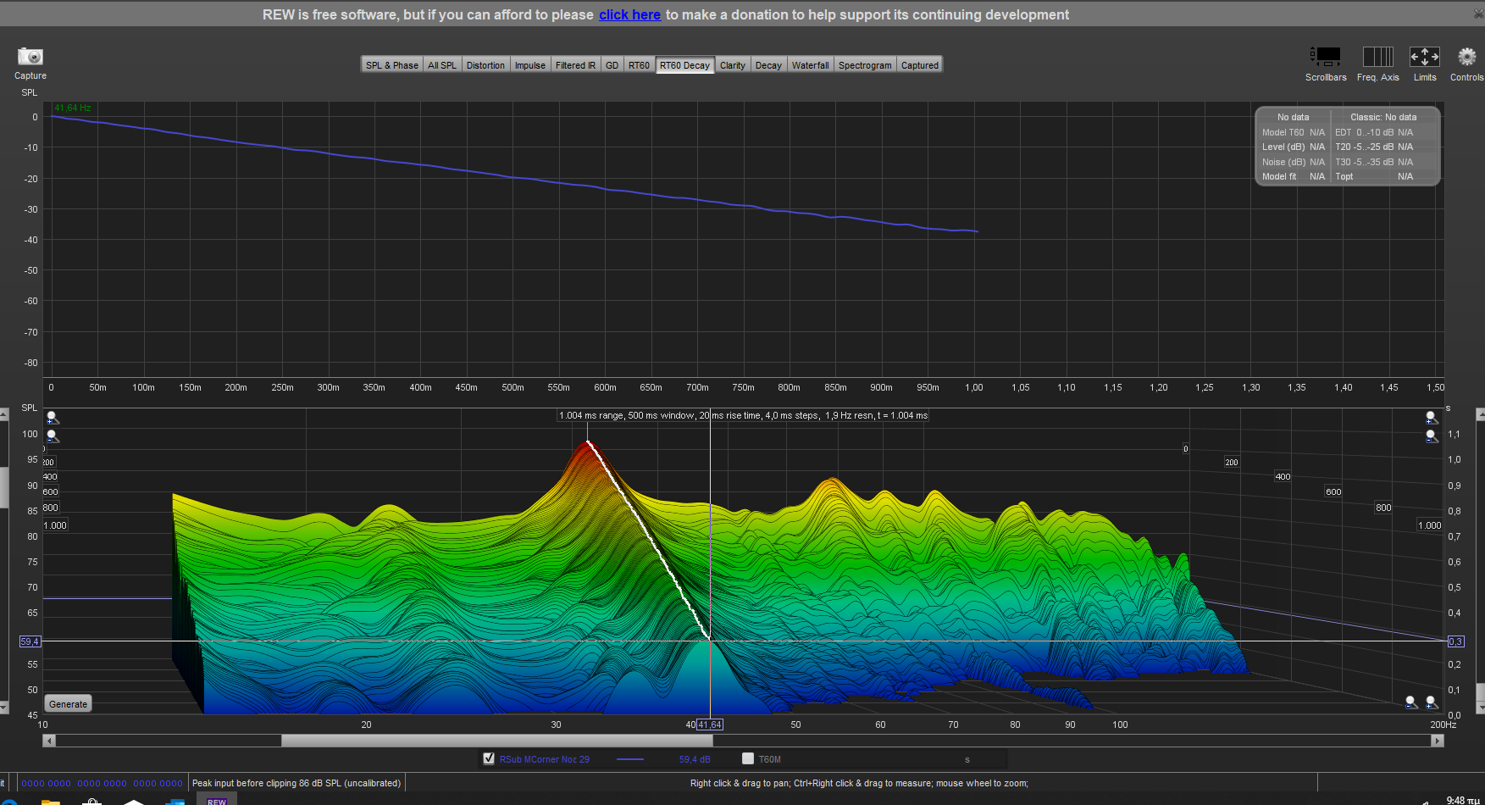Image resolution: width=1485 pixels, height=805 pixels.
Task: Click the horizontal frequency scrollbar thumb
Action: [496, 741]
